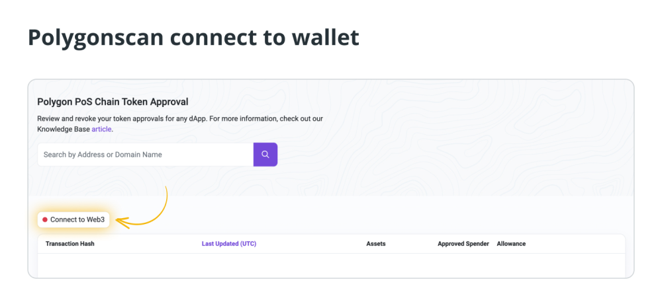Click the empty table body below the headers
The height and width of the screenshot is (304, 662).
331,265
